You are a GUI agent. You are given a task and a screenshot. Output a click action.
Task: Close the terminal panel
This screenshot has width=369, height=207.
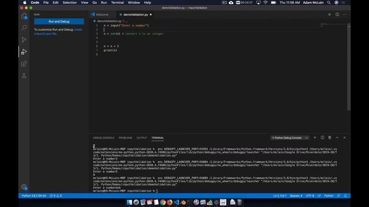pos(345,137)
